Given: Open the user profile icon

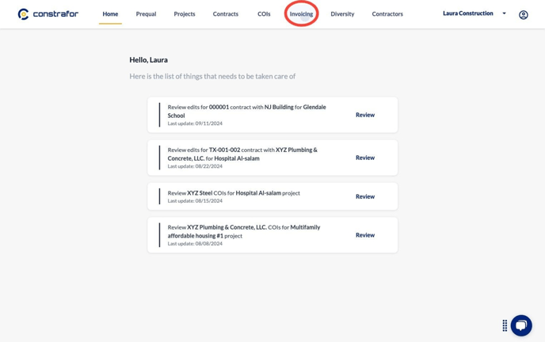Looking at the screenshot, I should pos(523,15).
